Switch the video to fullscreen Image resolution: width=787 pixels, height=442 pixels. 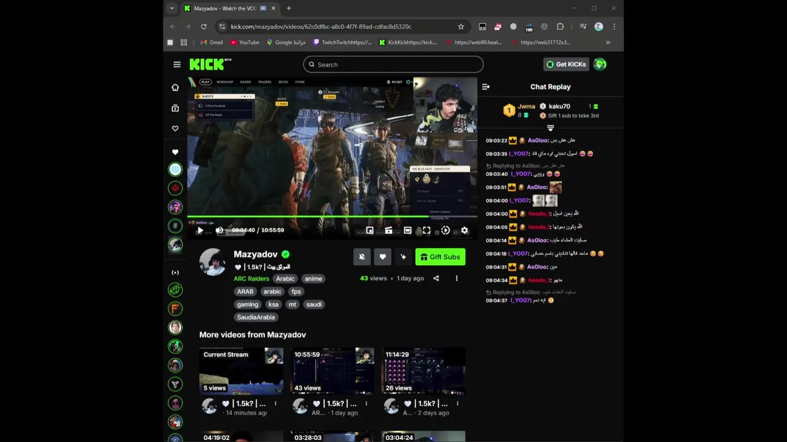pos(427,230)
